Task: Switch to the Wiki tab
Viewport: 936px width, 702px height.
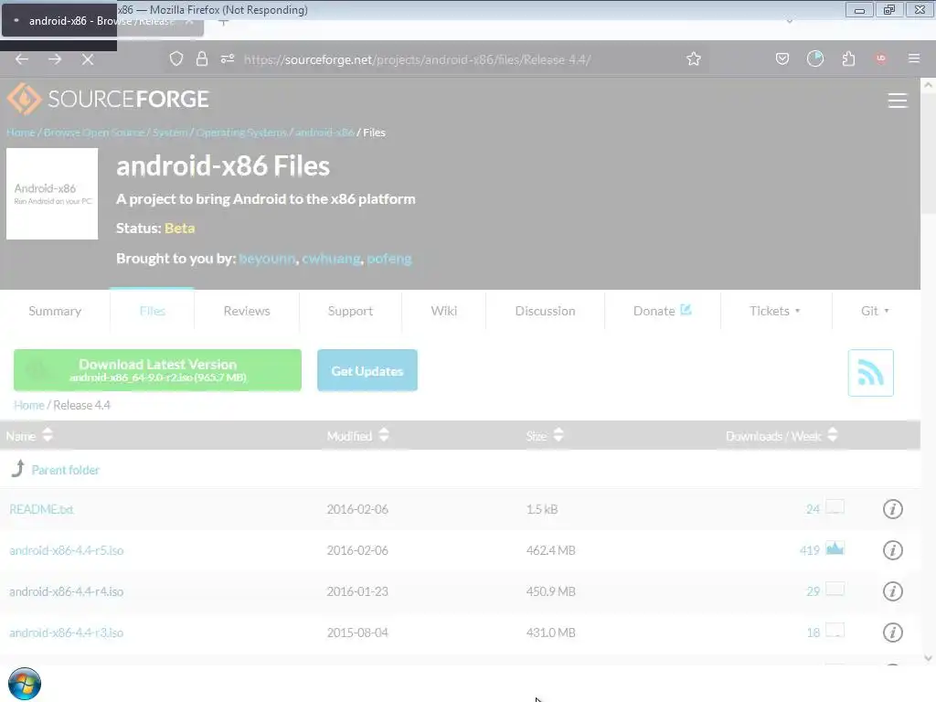Action: (x=444, y=311)
